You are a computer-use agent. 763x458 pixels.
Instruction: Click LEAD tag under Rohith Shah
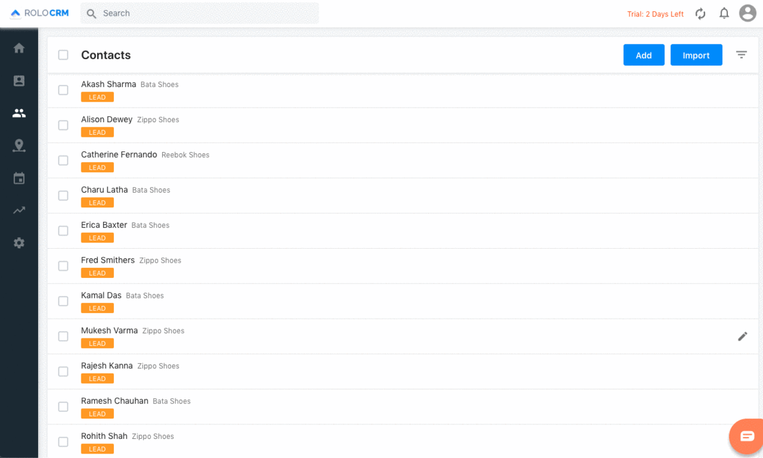click(97, 449)
